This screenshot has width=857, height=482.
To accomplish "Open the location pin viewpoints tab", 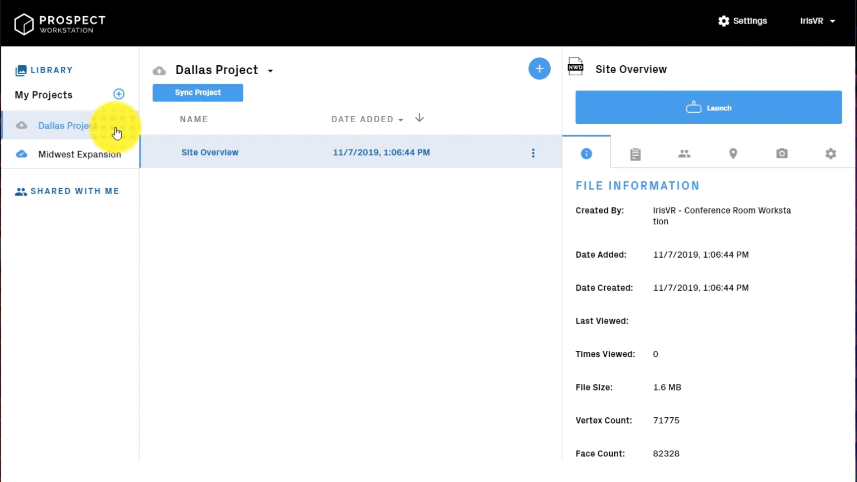I will click(733, 153).
